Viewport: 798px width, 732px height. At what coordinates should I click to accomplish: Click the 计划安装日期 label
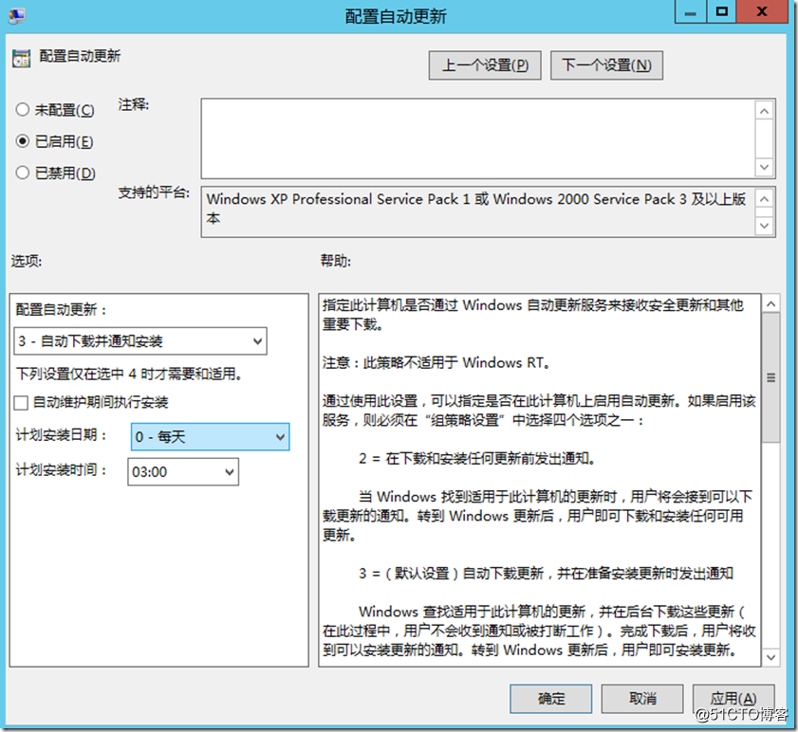click(61, 435)
